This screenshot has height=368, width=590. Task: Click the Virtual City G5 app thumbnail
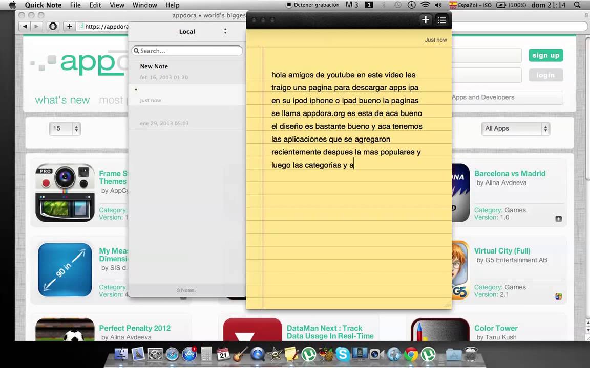coord(460,270)
